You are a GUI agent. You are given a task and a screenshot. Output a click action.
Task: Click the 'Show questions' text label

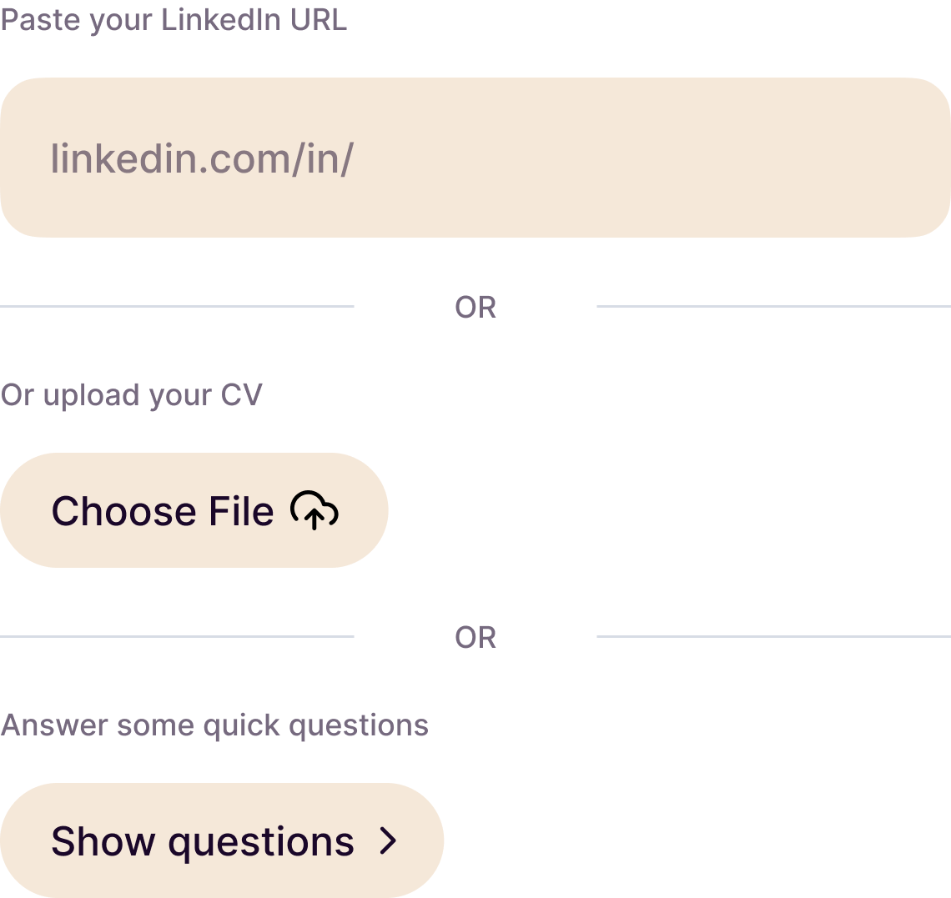click(x=203, y=842)
